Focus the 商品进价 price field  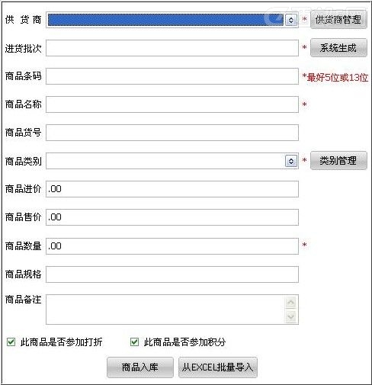tap(172, 189)
